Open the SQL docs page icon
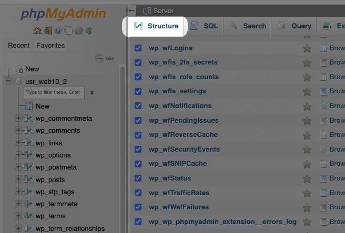This screenshot has height=233, width=345. point(68,30)
